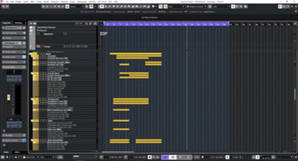The width and height of the screenshot is (298, 161).
Task: Open the MIDI menu
Action: [32, 1]
